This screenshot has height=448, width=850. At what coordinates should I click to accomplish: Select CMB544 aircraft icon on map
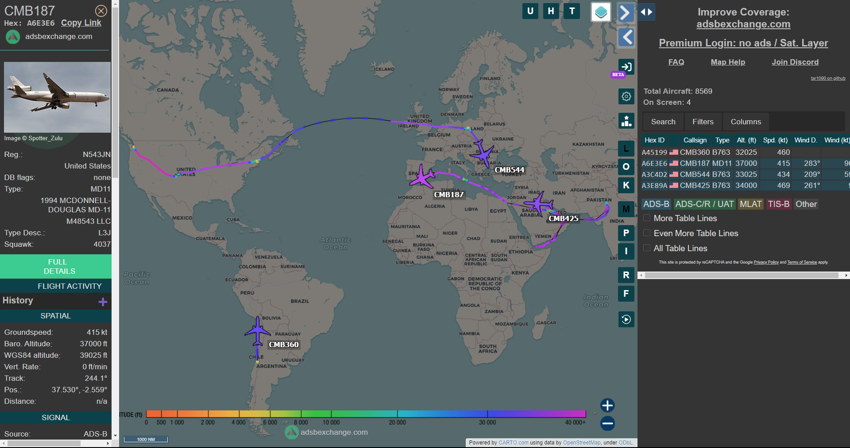click(482, 153)
